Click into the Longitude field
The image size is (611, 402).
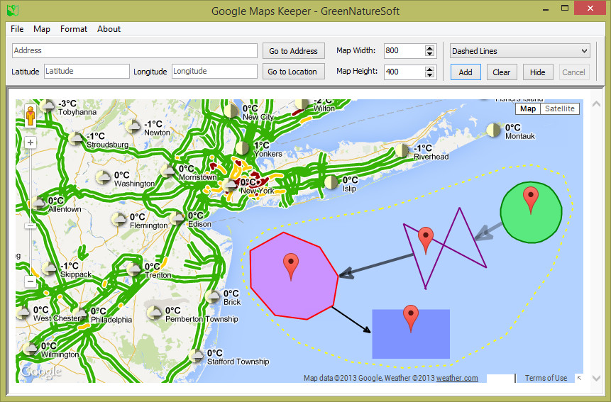214,71
